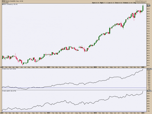This screenshot has width=152, height=114.
Task: Click the High 97.13 value
Action: [x=103, y=3]
